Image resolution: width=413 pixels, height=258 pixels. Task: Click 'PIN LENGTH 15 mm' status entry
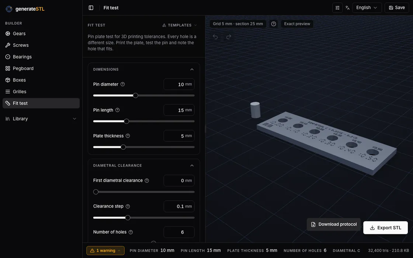pyautogui.click(x=201, y=251)
